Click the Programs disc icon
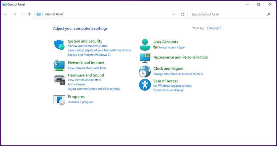Viewport: 277px width, 146px height. point(59,100)
